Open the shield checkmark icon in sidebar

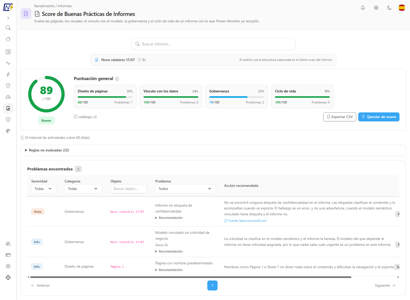8,86
